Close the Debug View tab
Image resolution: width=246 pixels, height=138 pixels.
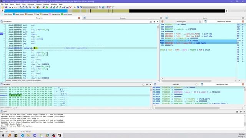point(79,18)
